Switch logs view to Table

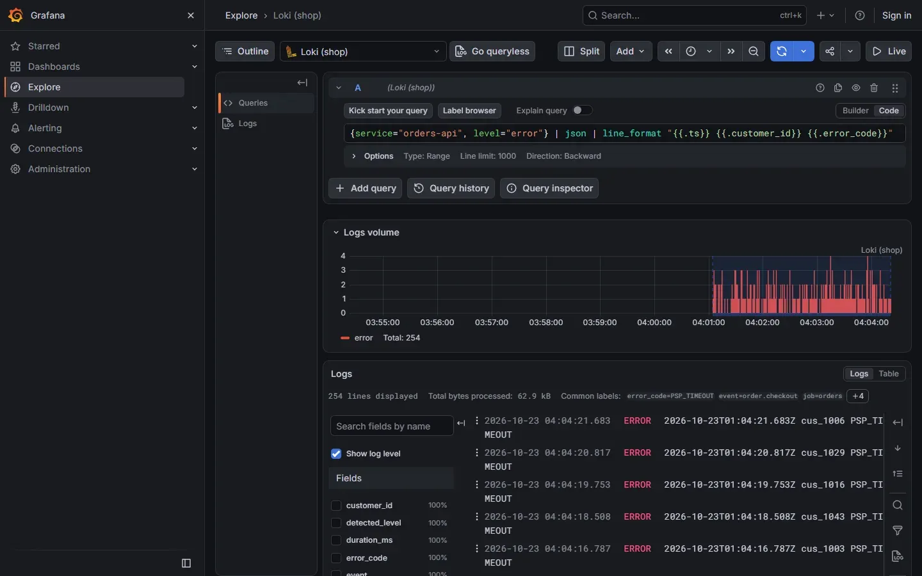[x=889, y=374]
